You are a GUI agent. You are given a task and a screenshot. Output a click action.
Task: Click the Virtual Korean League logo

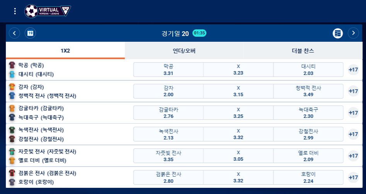coord(48,11)
